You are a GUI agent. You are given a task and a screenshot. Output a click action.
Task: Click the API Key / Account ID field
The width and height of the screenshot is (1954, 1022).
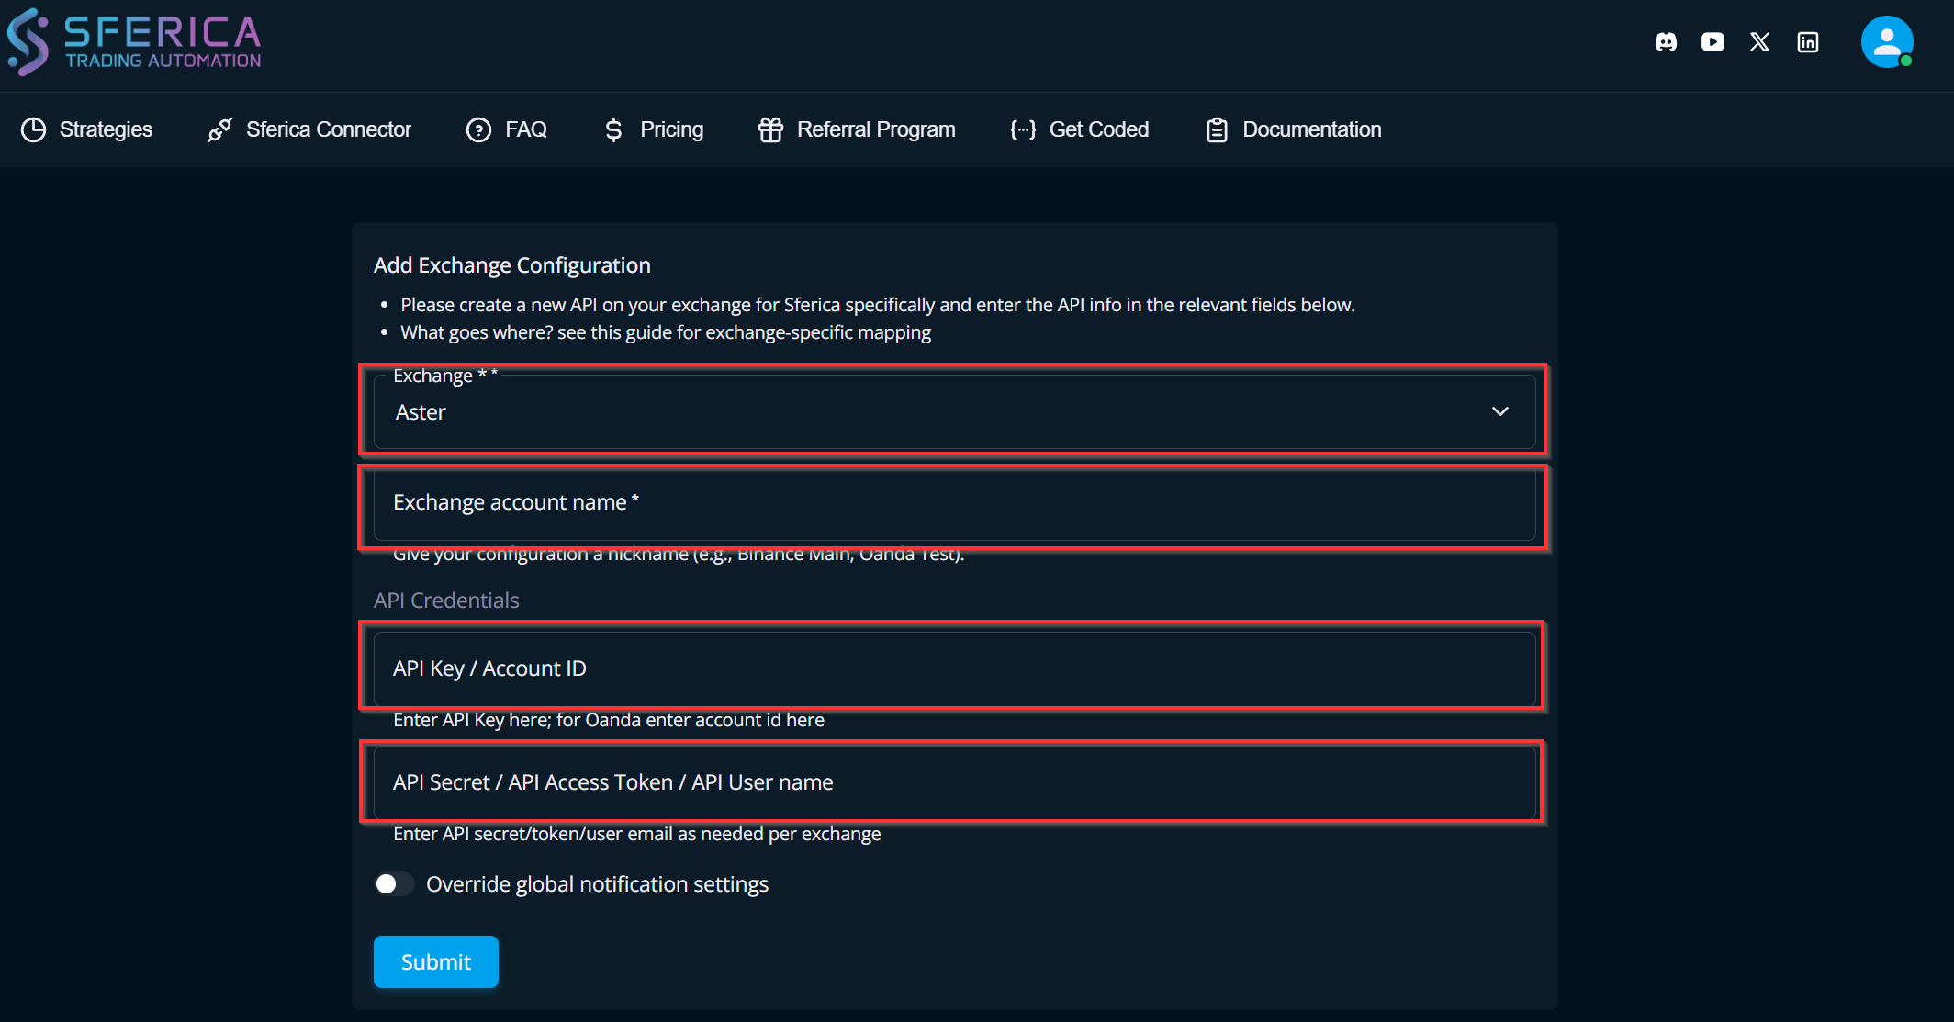[x=953, y=669]
